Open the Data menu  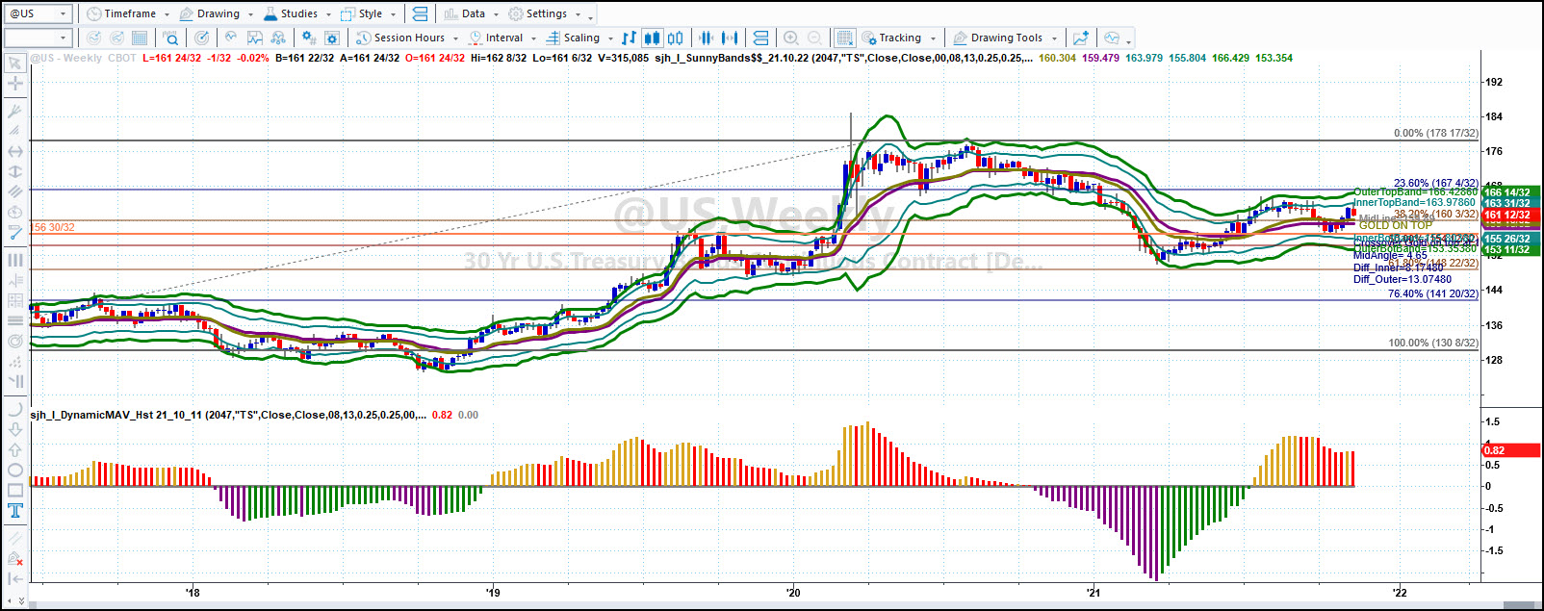(465, 13)
